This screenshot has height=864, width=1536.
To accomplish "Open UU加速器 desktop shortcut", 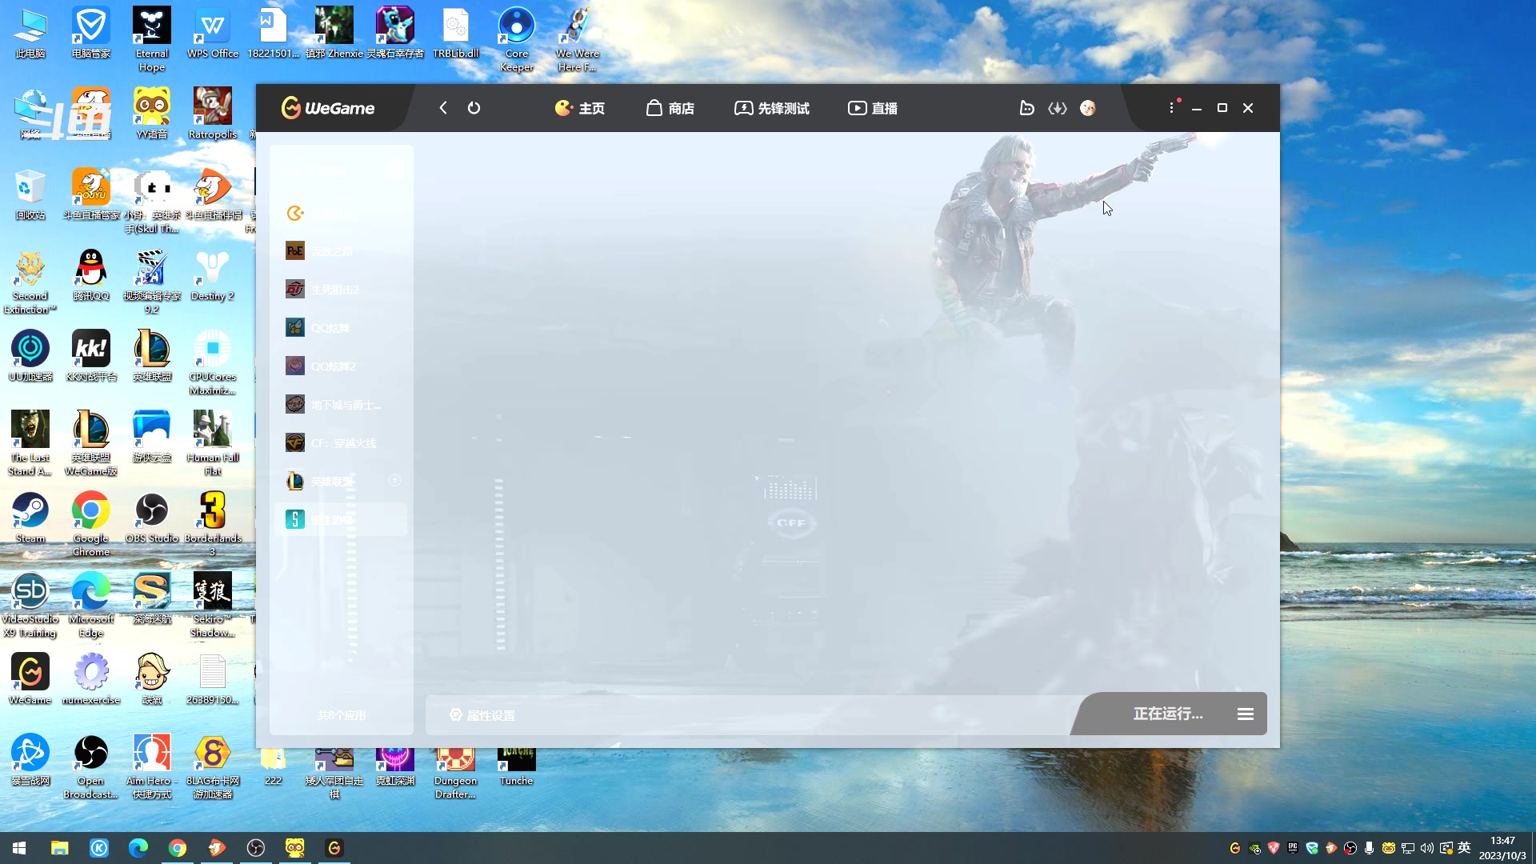I will tap(30, 357).
